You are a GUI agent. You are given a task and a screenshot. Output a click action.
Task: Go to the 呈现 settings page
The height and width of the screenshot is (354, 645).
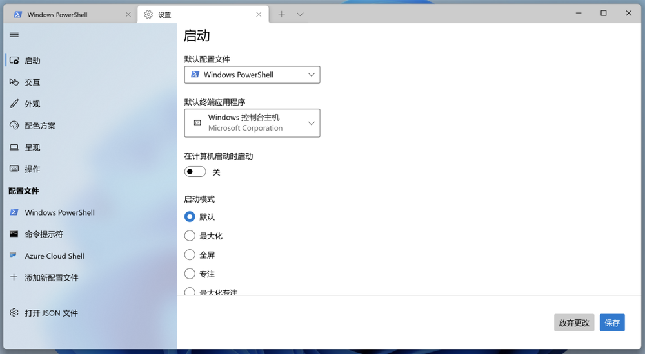(90, 147)
